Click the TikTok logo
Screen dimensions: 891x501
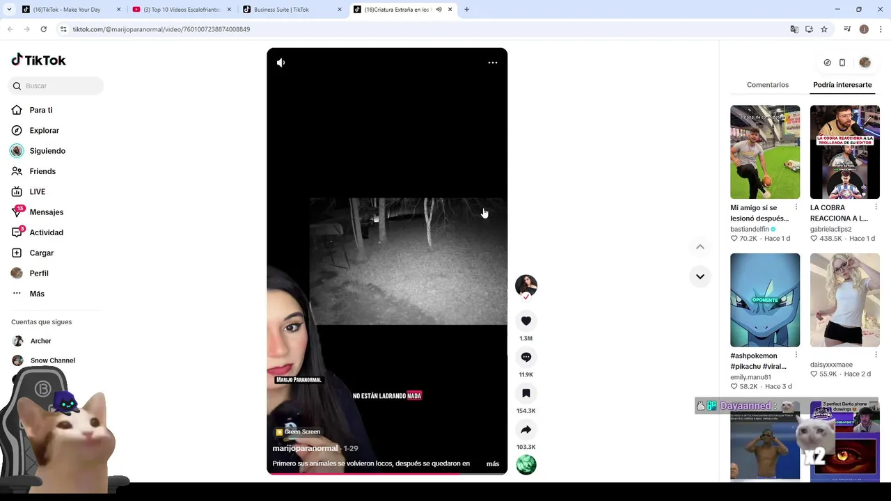tap(39, 60)
